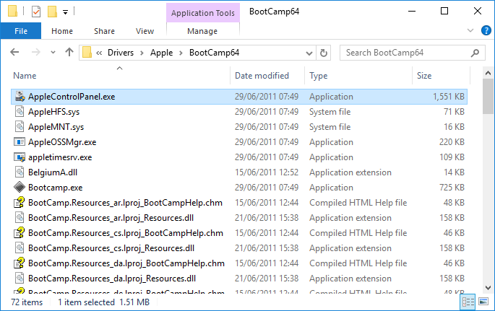
Task: Open the File menu tab
Action: pyautogui.click(x=21, y=31)
